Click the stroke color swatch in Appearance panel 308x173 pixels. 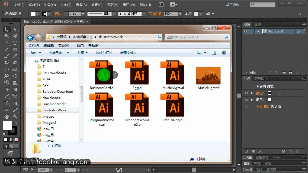pos(270,93)
